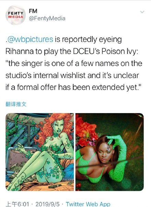The width and height of the screenshot is (151, 207).
Task: Click the FM display name
Action: tap(33, 11)
